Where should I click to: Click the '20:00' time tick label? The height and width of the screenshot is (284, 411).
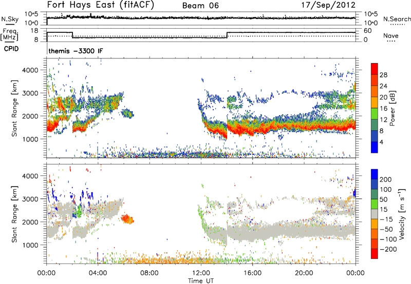(x=304, y=273)
